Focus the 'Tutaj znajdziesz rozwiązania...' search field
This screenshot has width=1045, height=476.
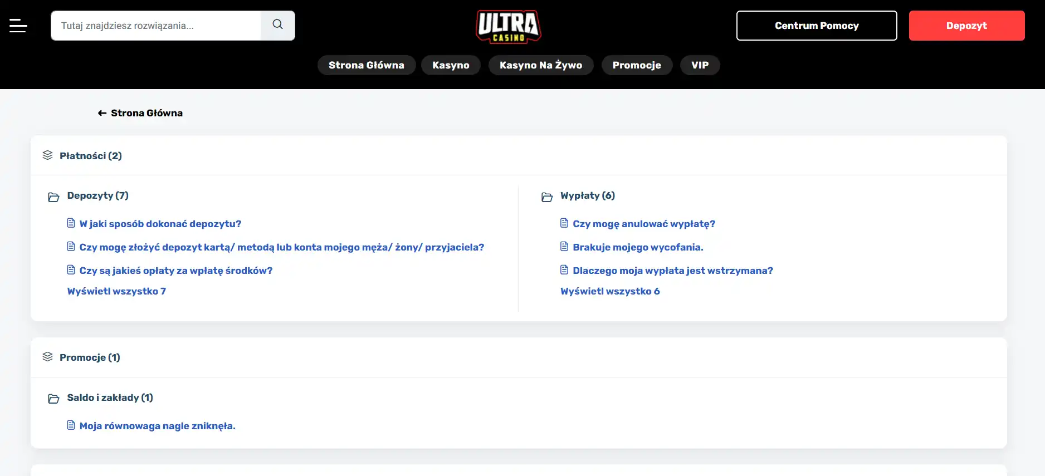point(156,26)
